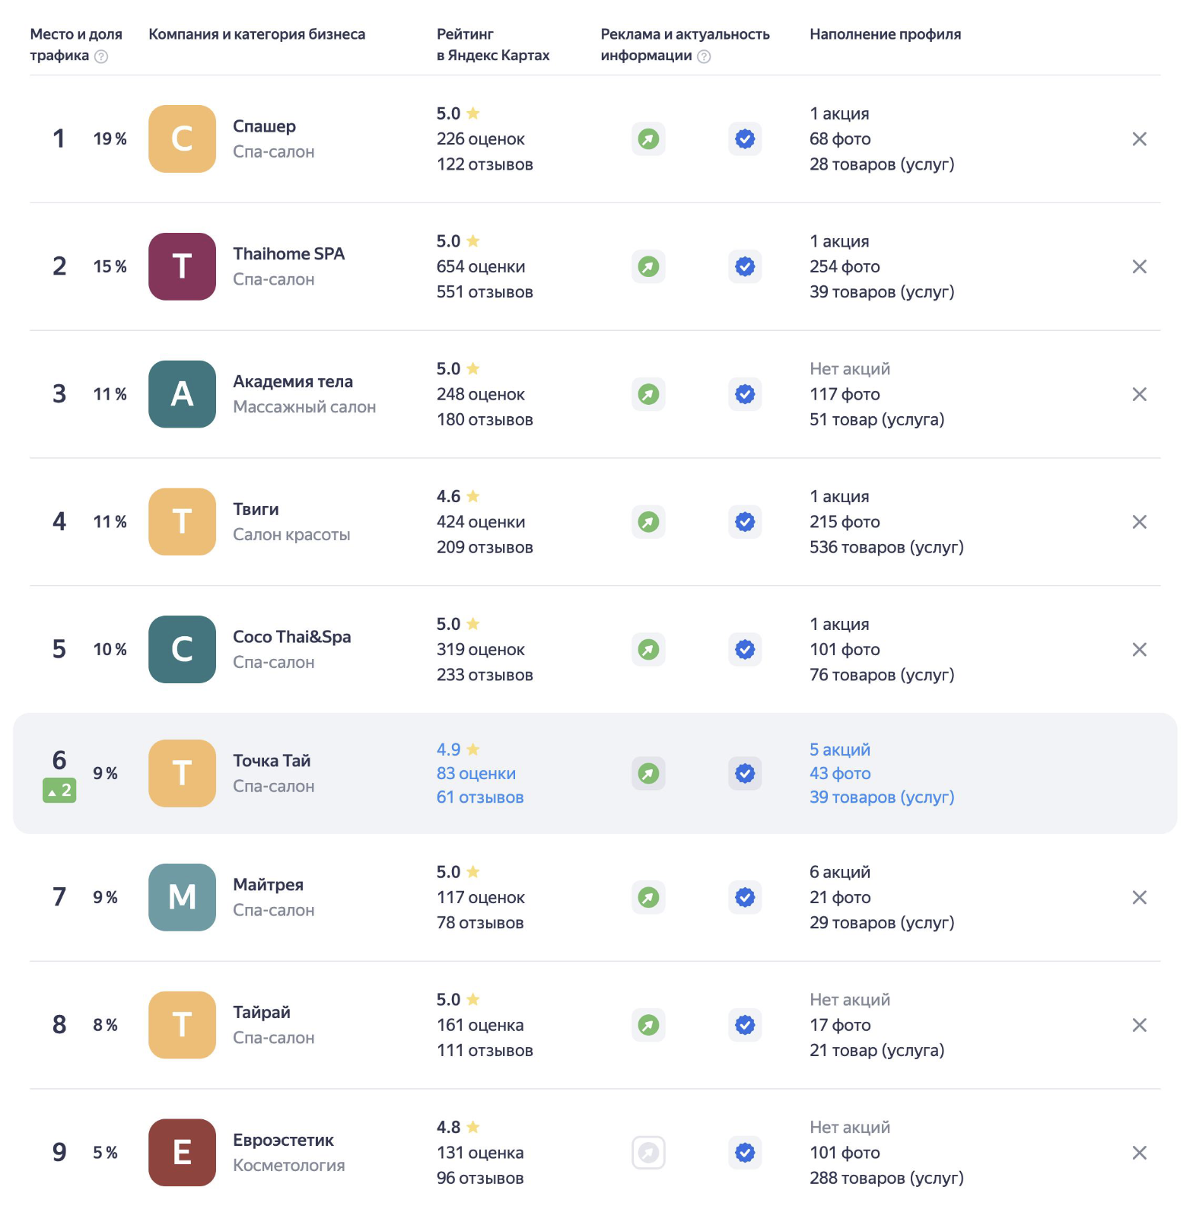Click the green advertising arrow icon for Спашер
Screen dimensions: 1193x1222
[648, 139]
